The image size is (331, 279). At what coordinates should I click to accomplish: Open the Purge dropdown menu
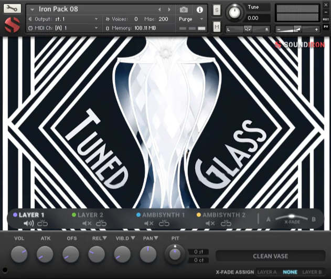point(189,19)
